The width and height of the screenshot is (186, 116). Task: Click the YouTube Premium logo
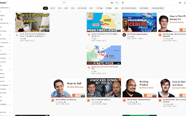tap(3, 3)
